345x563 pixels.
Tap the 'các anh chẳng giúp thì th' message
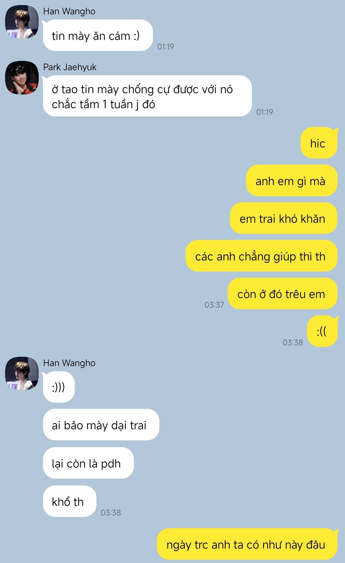pyautogui.click(x=262, y=256)
